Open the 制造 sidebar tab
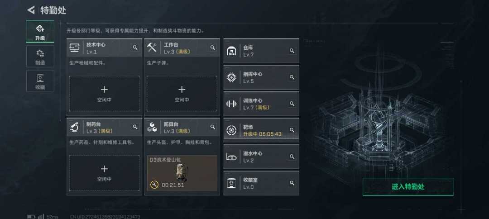489x219 pixels. pos(40,57)
